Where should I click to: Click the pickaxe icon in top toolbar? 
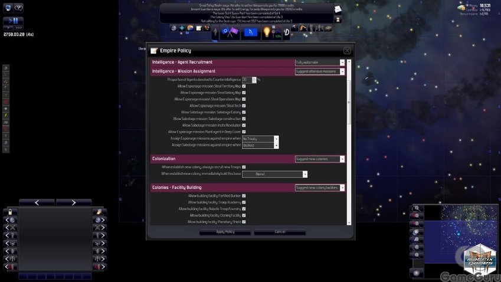coord(294,28)
